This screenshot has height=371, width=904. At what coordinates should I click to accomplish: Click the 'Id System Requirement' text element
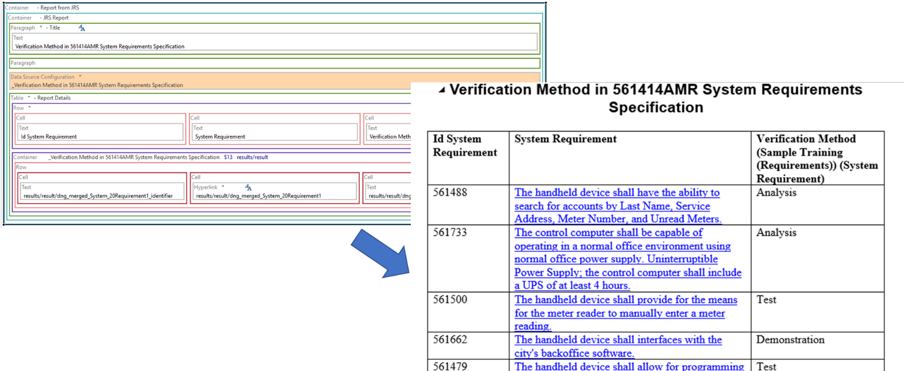[x=100, y=132]
